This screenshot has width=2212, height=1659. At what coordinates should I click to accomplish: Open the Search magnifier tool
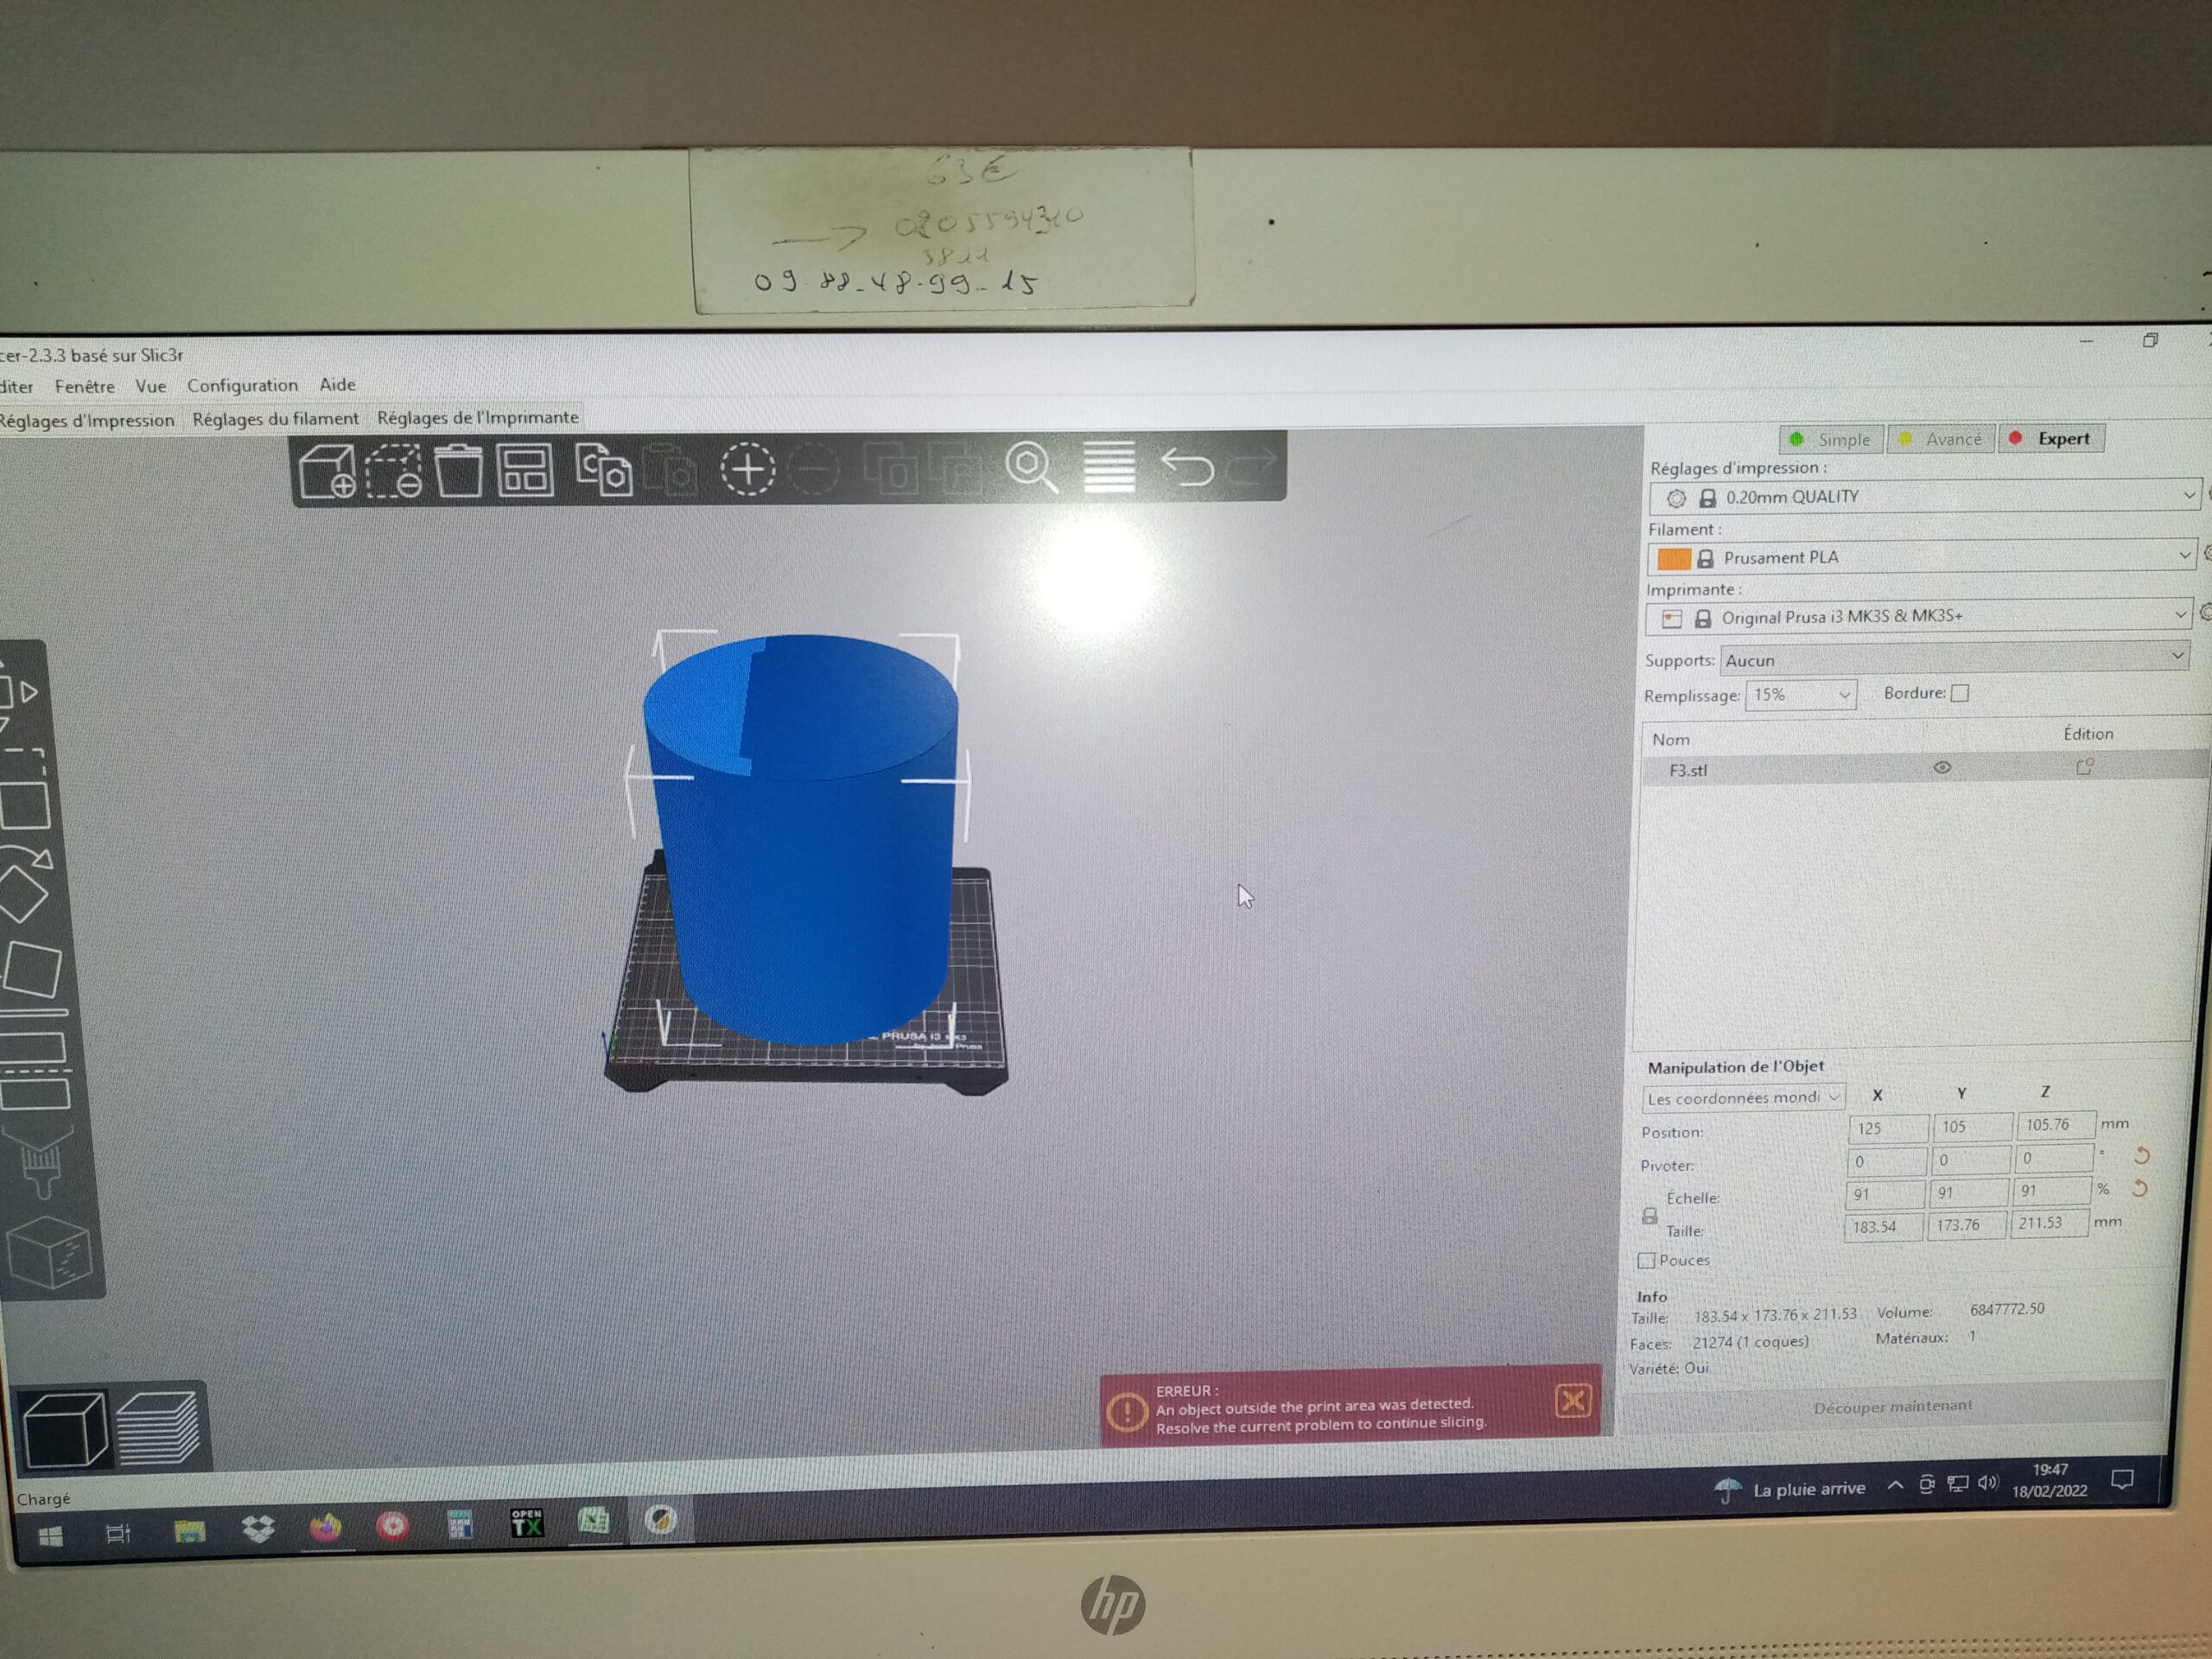tap(1031, 467)
